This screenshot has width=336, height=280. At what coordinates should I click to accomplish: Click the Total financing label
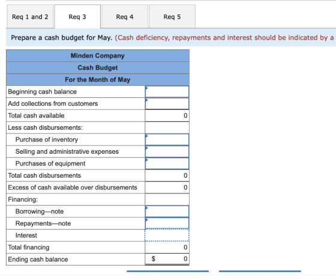(29, 248)
